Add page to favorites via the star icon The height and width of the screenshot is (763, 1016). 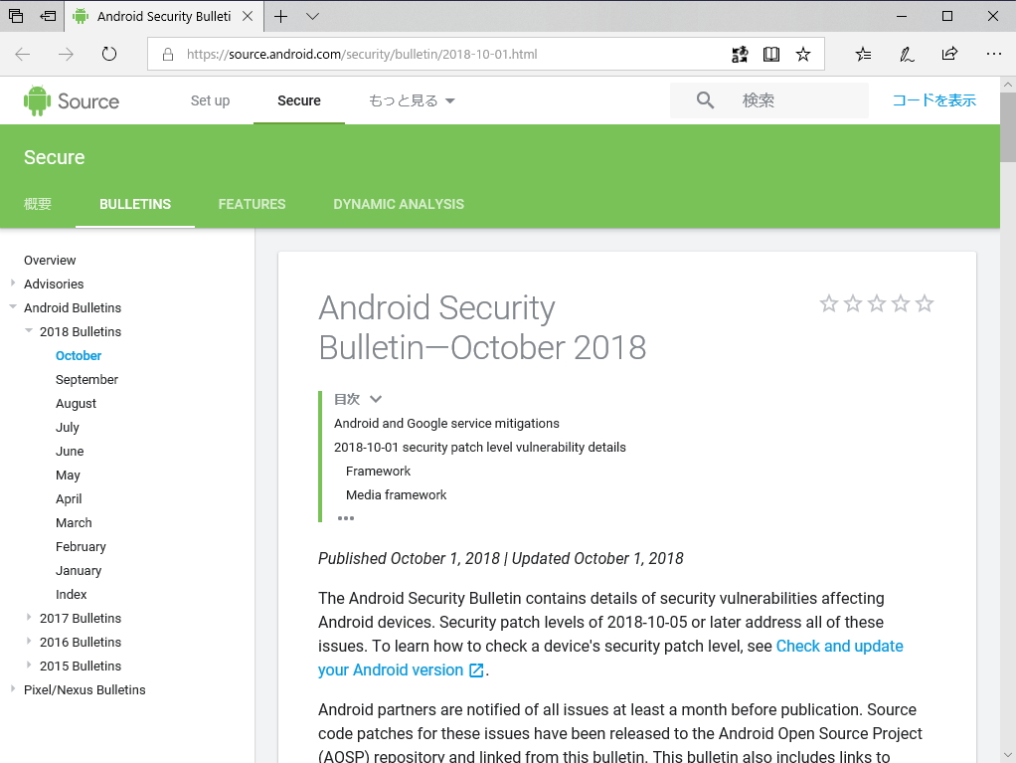[803, 54]
